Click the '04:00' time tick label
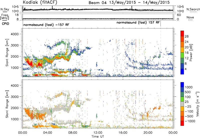 [47, 133]
